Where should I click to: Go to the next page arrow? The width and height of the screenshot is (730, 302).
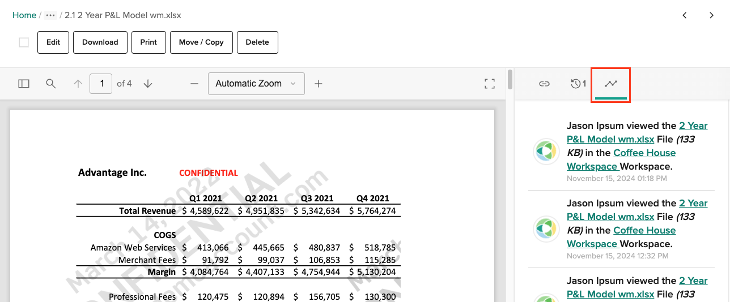148,84
